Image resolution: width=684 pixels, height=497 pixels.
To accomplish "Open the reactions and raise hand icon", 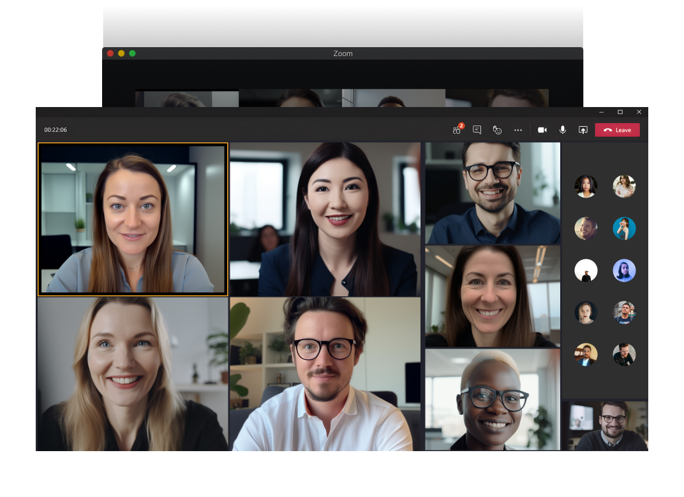I will (x=497, y=130).
